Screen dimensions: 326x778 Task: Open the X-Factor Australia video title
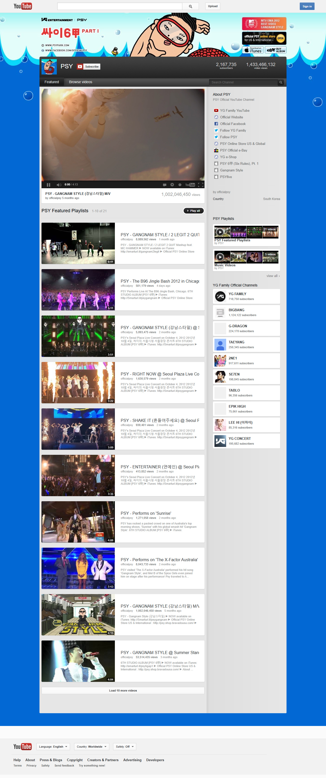159,560
